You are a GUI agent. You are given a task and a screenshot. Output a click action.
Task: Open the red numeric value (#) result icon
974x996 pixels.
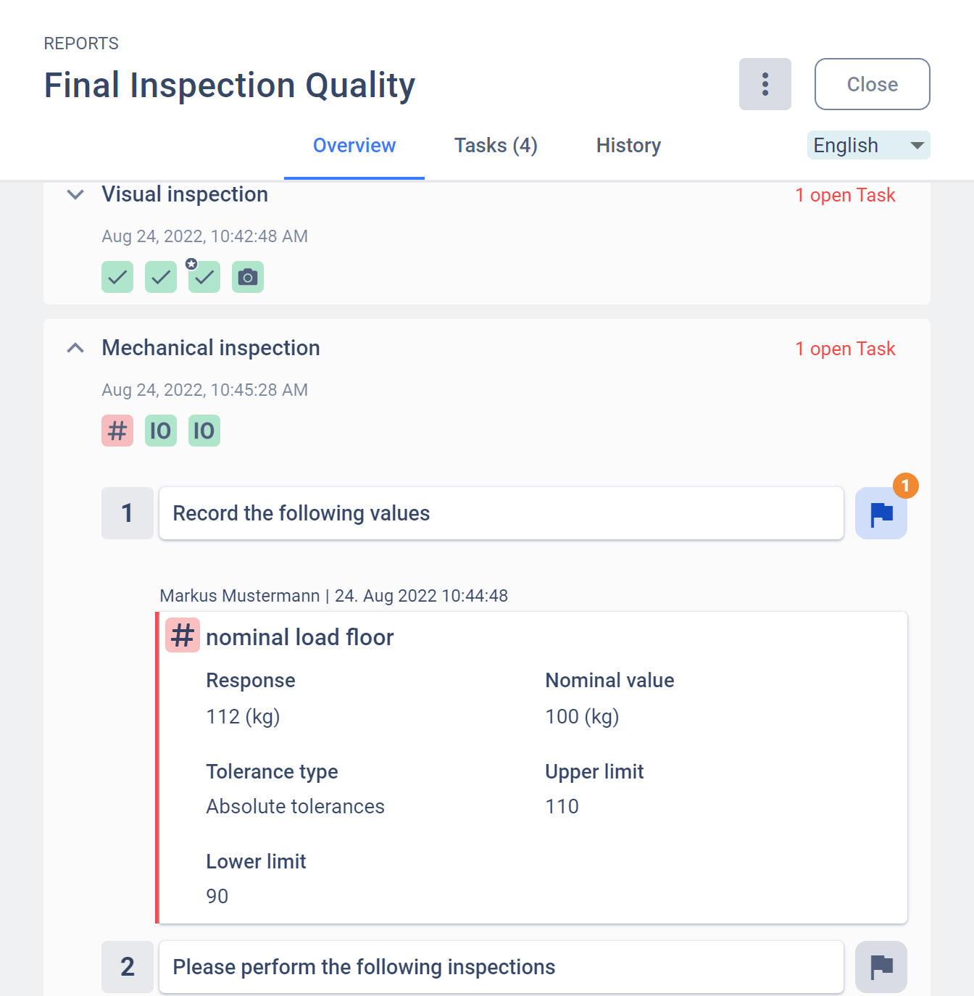click(117, 431)
